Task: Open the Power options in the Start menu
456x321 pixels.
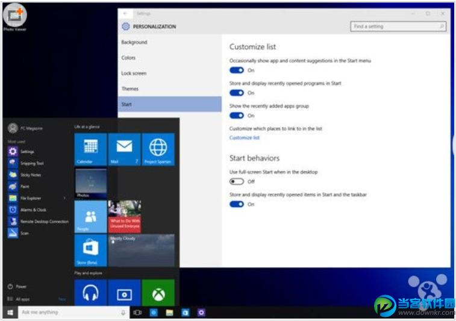Action: (x=20, y=287)
